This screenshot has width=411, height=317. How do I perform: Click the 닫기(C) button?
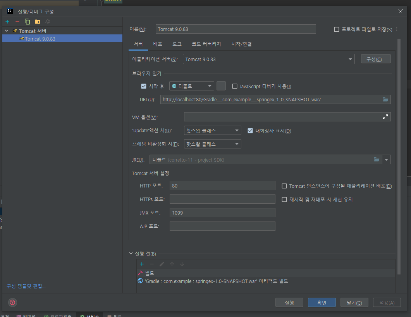click(354, 302)
